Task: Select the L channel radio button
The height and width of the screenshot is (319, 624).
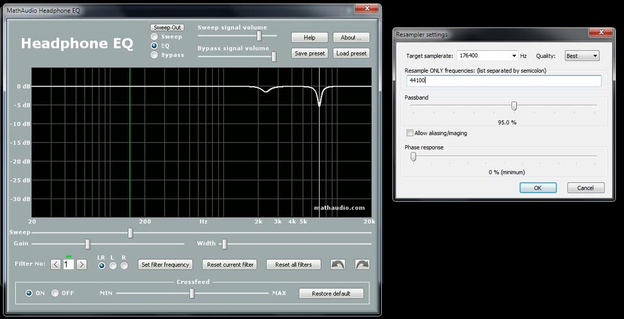Action: tap(113, 266)
